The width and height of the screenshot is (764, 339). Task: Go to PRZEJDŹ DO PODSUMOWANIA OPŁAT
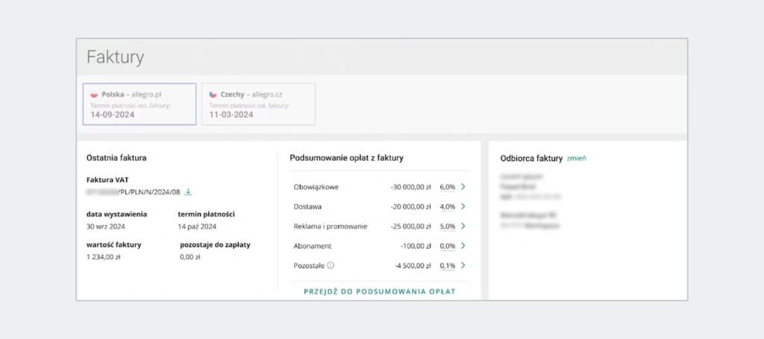pos(379,291)
